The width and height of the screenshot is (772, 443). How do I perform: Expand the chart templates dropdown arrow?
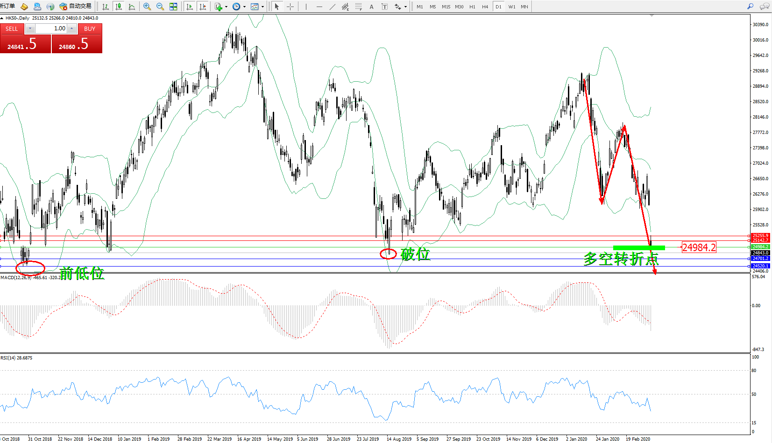(x=262, y=7)
